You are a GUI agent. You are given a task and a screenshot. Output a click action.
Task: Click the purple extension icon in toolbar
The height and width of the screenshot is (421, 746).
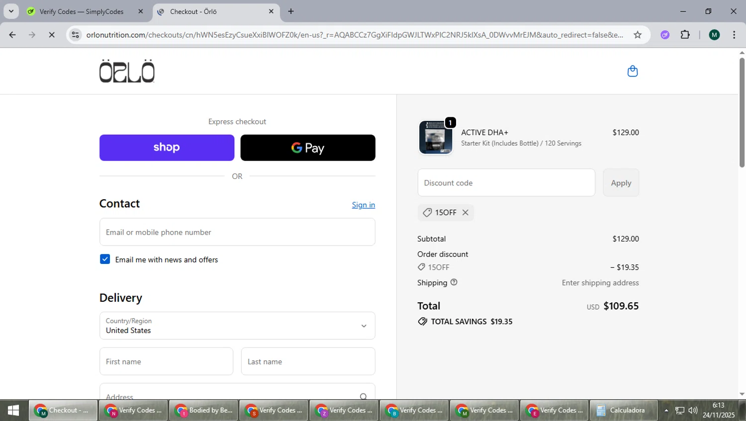665,35
